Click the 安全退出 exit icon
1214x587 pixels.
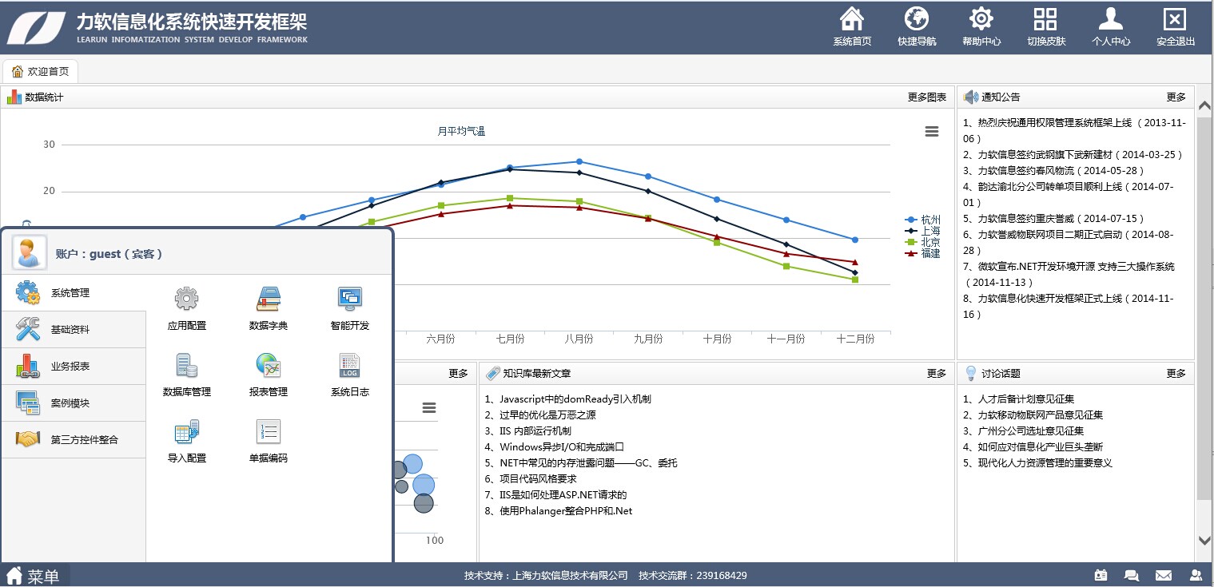click(1175, 18)
